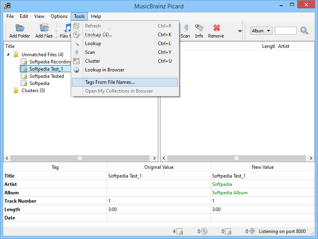
Task: Select Lookup CD from the Tools menu
Action: (125, 35)
